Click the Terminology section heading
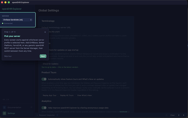This screenshot has height=118, width=188. (48, 21)
